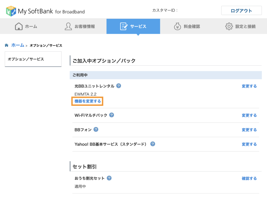Screen dimensions: 267x200
Task: Click 変更する for 光BBユニットレンタル
Action: [249, 86]
